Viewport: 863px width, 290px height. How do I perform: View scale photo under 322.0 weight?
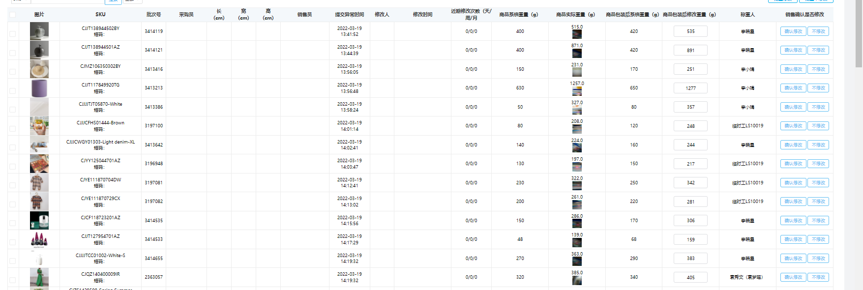tap(577, 186)
